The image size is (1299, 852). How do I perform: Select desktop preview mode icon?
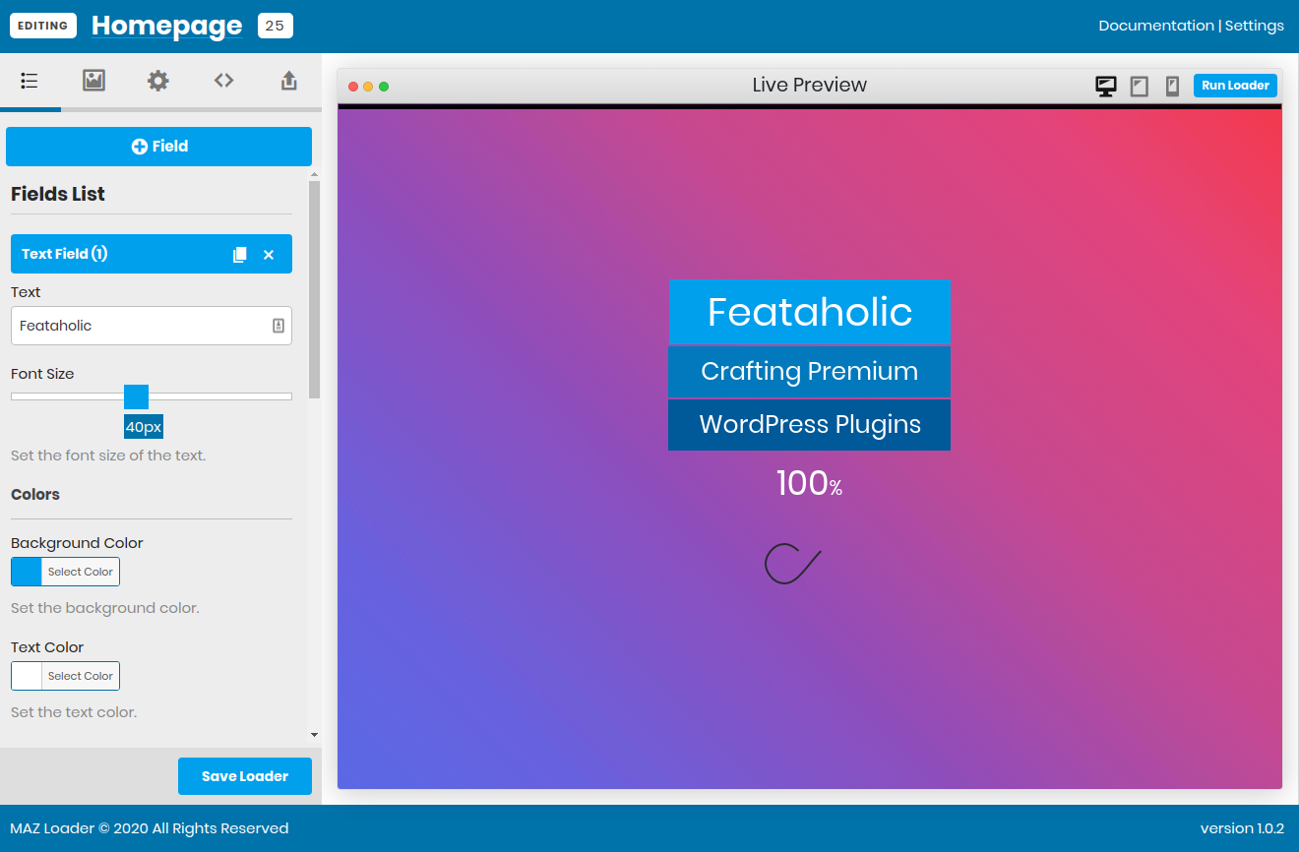pyautogui.click(x=1106, y=87)
